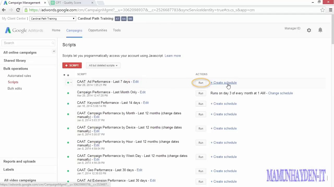Open Automated rules under Bulk operations
The height and width of the screenshot is (187, 334).
tap(19, 76)
